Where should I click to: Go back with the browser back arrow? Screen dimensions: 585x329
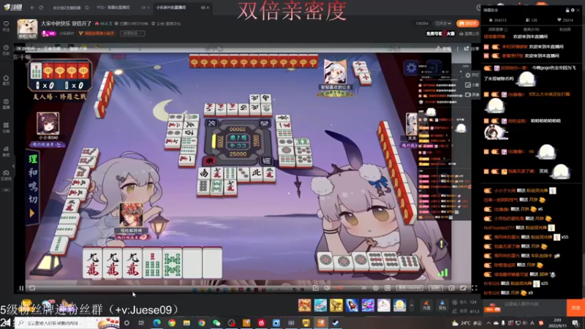(32, 7)
